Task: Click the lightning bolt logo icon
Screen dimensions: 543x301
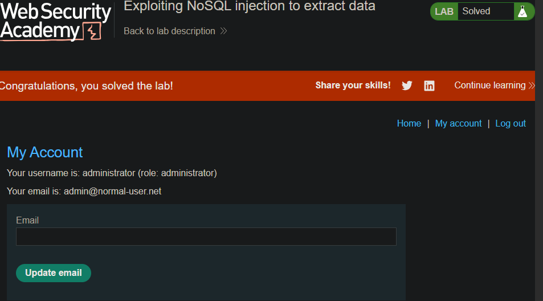Action: (92, 31)
